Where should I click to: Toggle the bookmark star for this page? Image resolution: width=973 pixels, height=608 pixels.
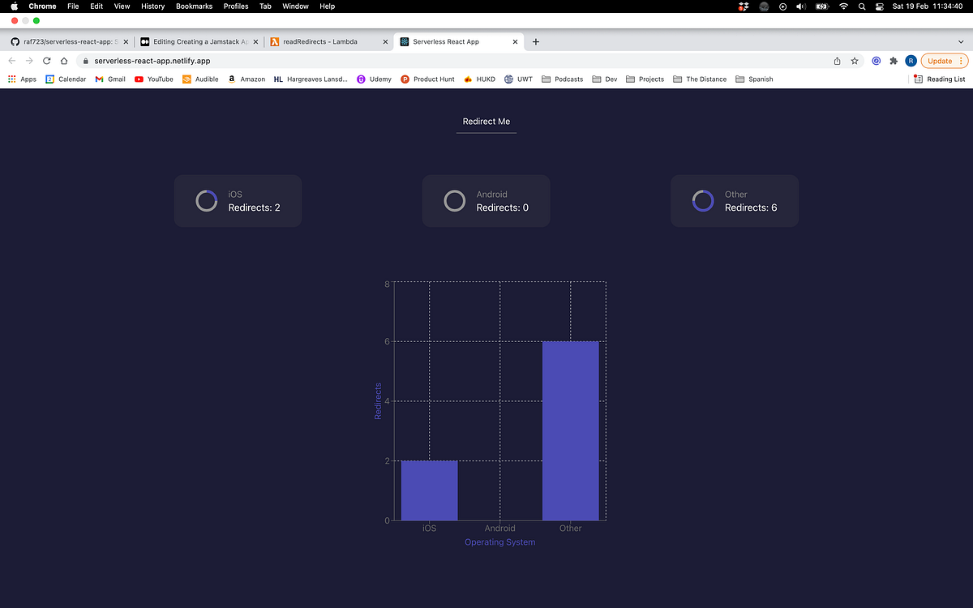[855, 60]
